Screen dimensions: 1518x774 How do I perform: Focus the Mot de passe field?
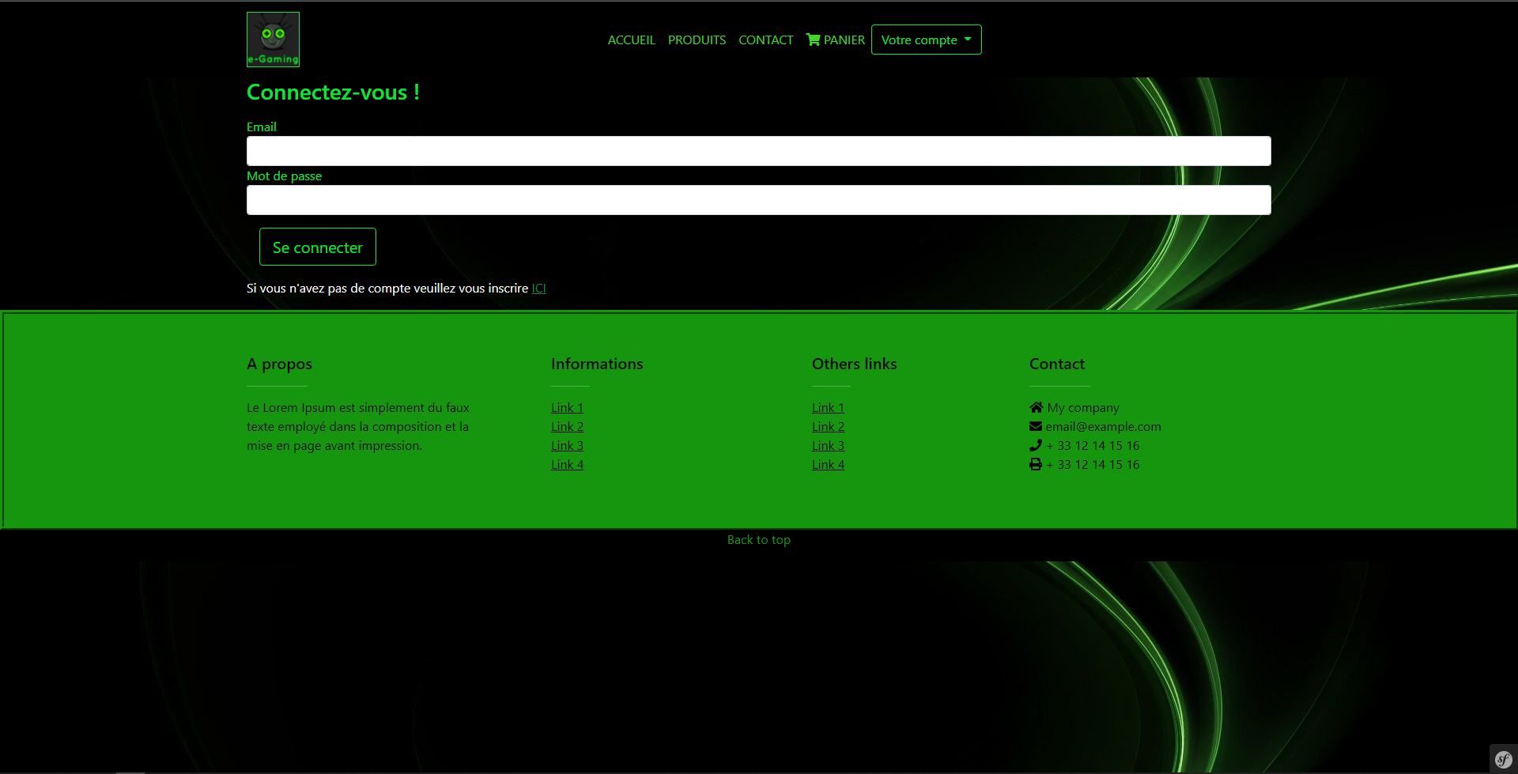coord(758,200)
